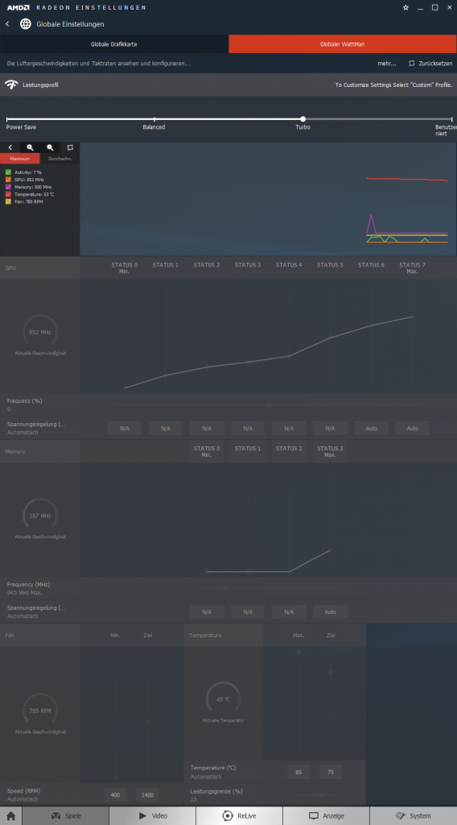Open the Video section

(x=153, y=816)
